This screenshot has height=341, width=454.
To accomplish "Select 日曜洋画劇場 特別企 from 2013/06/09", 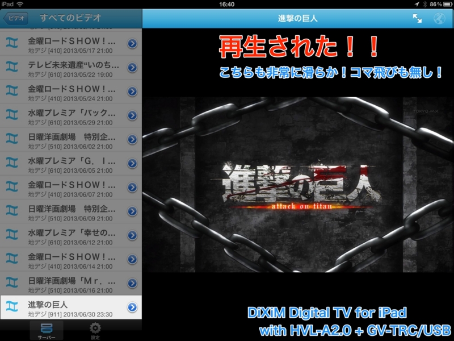I will tap(71, 211).
